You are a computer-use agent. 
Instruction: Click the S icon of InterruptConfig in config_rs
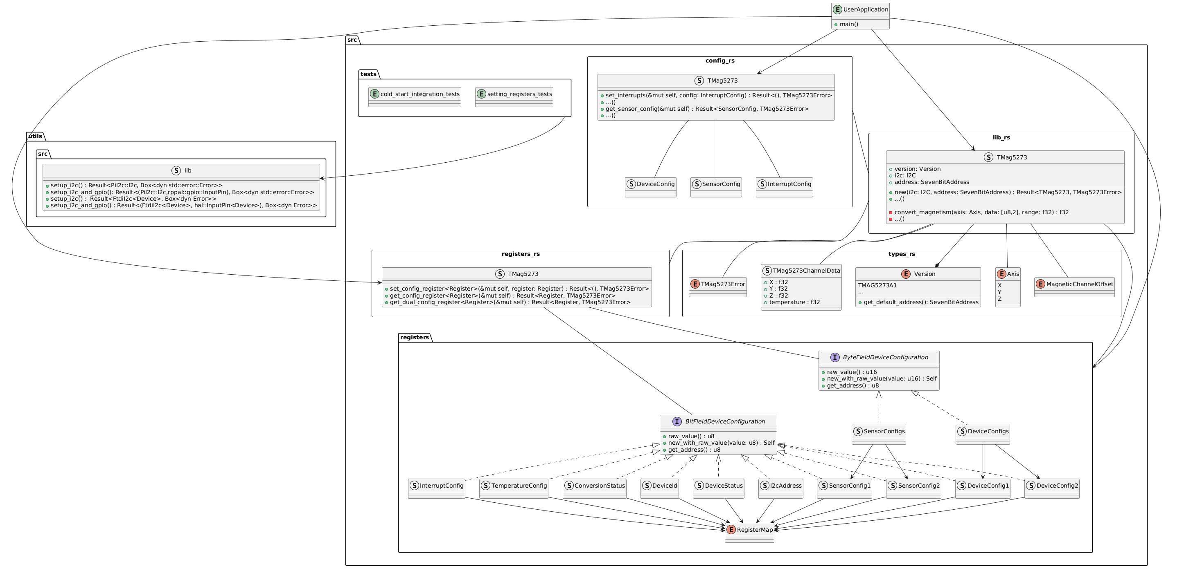[x=762, y=184]
